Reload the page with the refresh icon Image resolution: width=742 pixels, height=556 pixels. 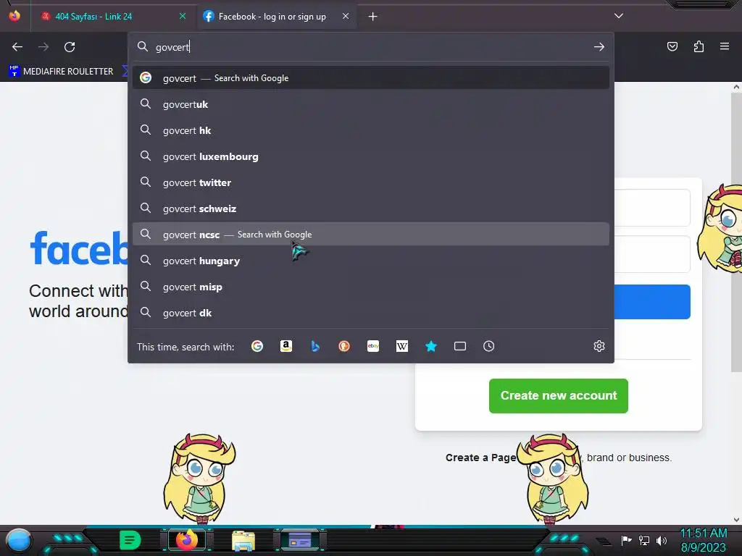pyautogui.click(x=70, y=47)
